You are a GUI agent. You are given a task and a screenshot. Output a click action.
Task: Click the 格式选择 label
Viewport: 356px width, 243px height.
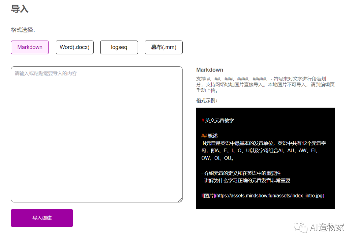23,30
